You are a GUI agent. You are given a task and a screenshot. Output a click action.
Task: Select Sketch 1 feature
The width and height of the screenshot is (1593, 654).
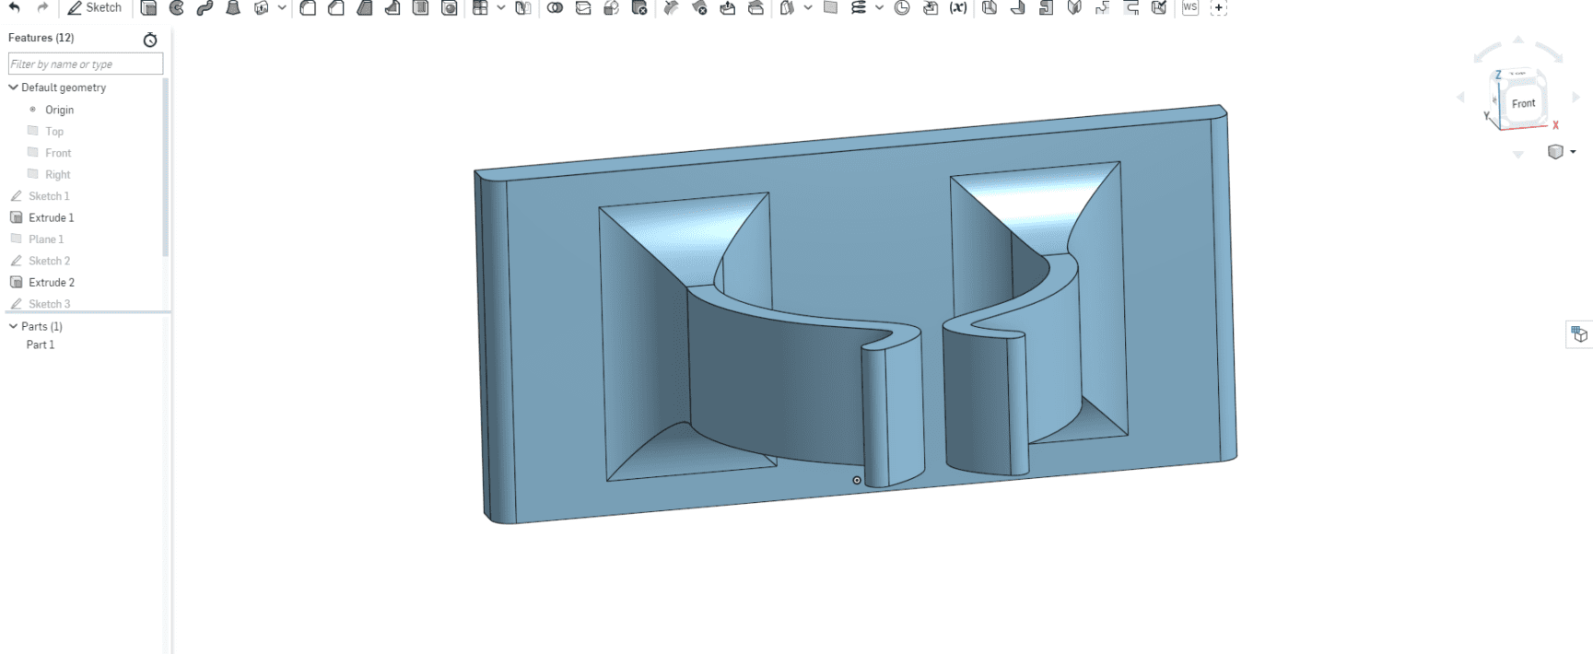pyautogui.click(x=49, y=196)
